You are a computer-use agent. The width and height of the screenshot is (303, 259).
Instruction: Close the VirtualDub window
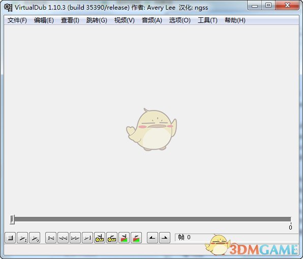coord(287,6)
